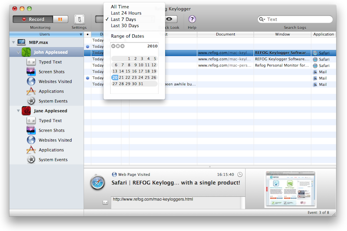
Task: Click the Quick Look eye icon
Action: coord(170,19)
